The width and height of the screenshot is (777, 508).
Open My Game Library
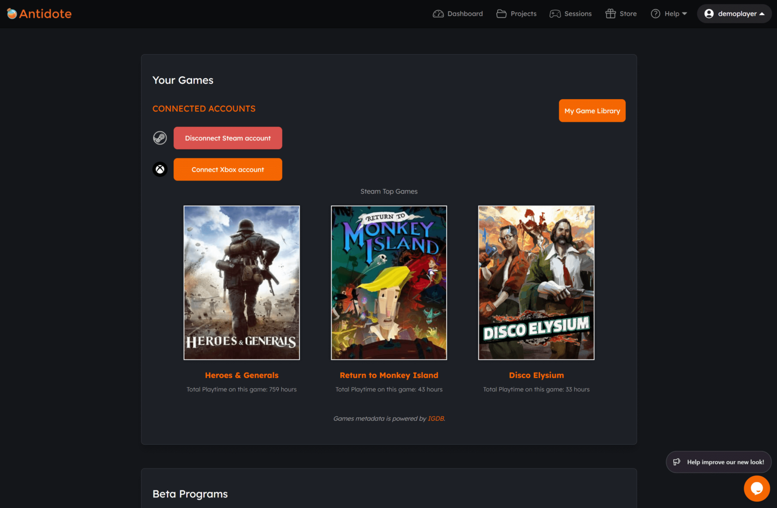pyautogui.click(x=592, y=110)
